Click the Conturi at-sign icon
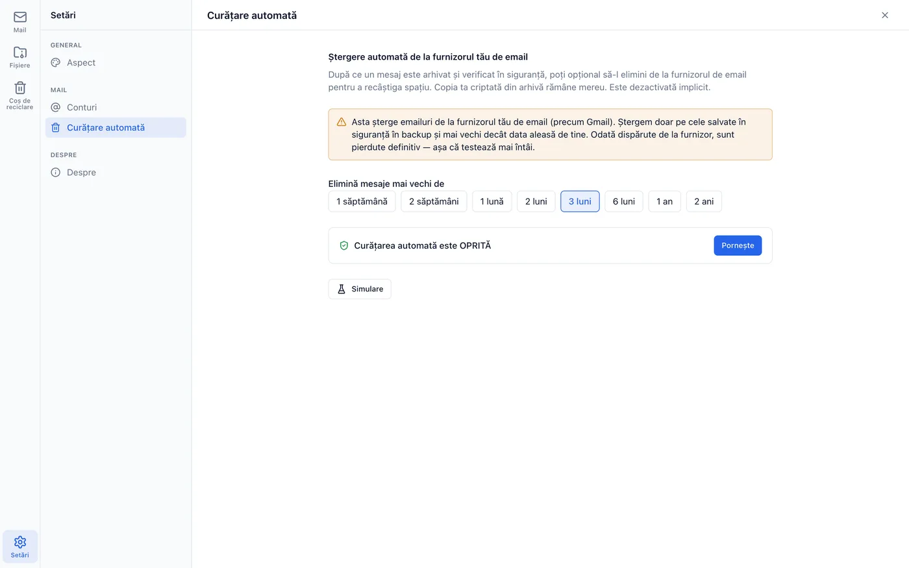The image size is (909, 568). tap(56, 108)
